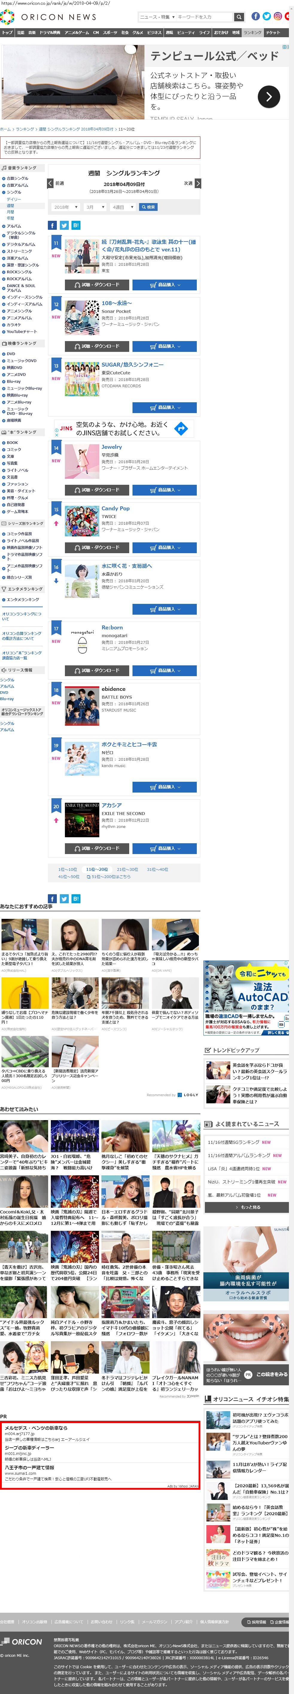294x1694 pixels.
Task: Select the ランキング tab in top navigation
Action: click(x=252, y=32)
